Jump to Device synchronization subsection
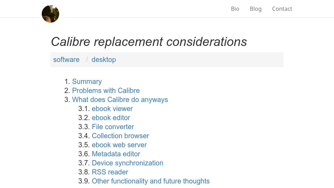 127,163
